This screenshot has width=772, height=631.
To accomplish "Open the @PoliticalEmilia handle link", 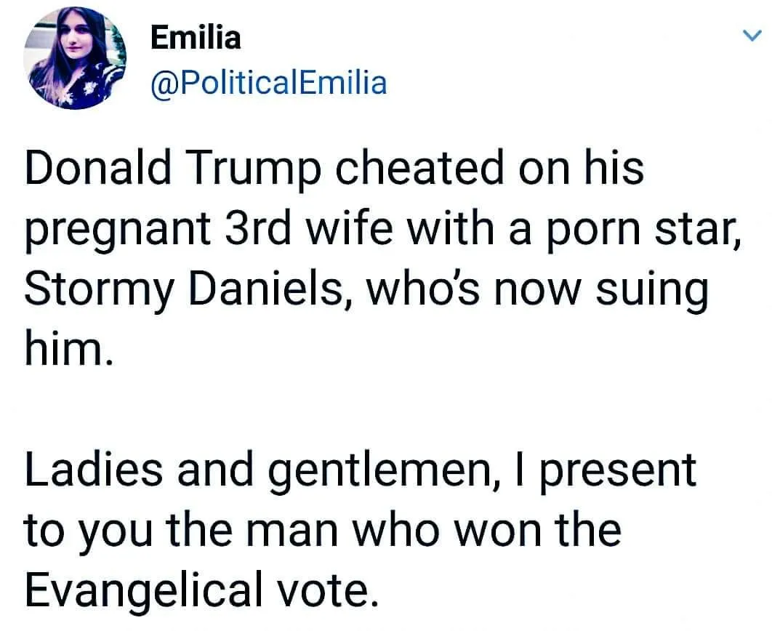I will coord(268,83).
